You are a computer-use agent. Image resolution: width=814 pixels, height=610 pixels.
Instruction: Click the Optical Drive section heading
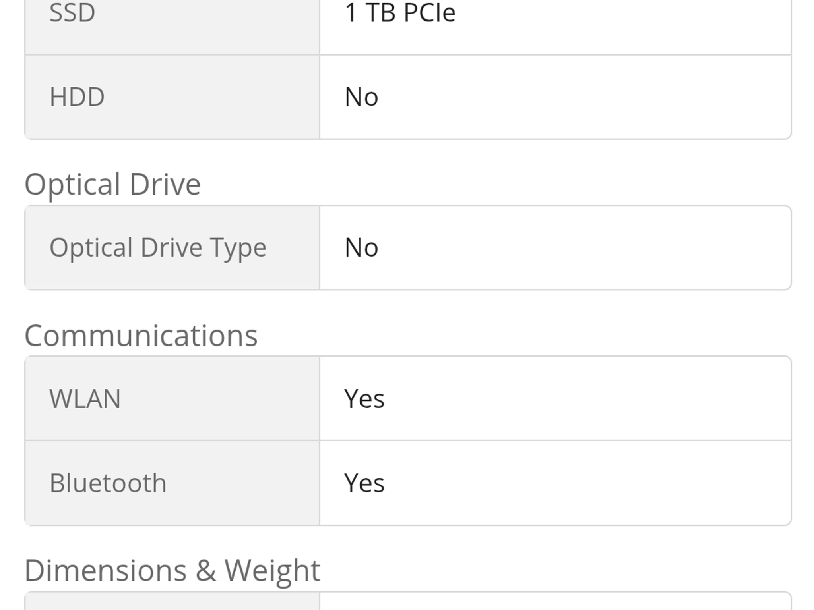pos(112,184)
